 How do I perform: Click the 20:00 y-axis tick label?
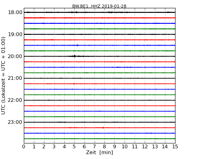coord(15,56)
